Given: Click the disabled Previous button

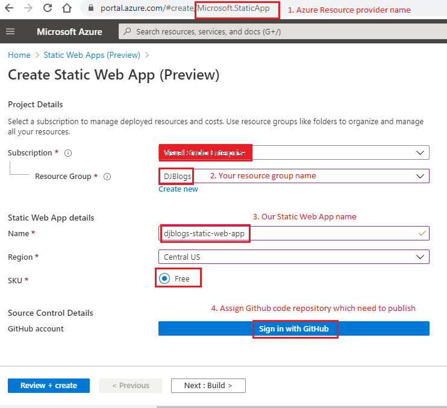Looking at the screenshot, I should 131,386.
